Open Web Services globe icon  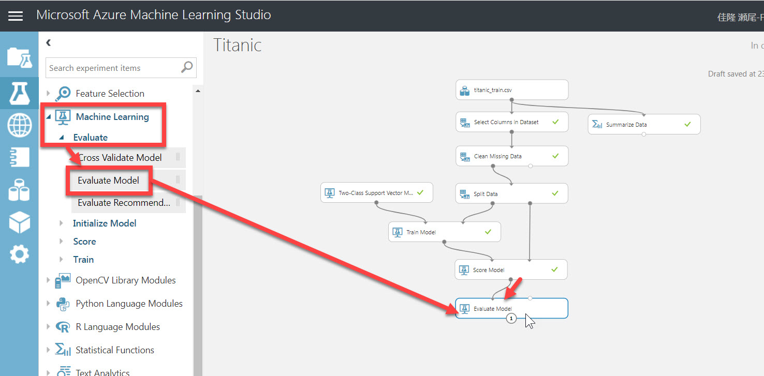coord(20,126)
